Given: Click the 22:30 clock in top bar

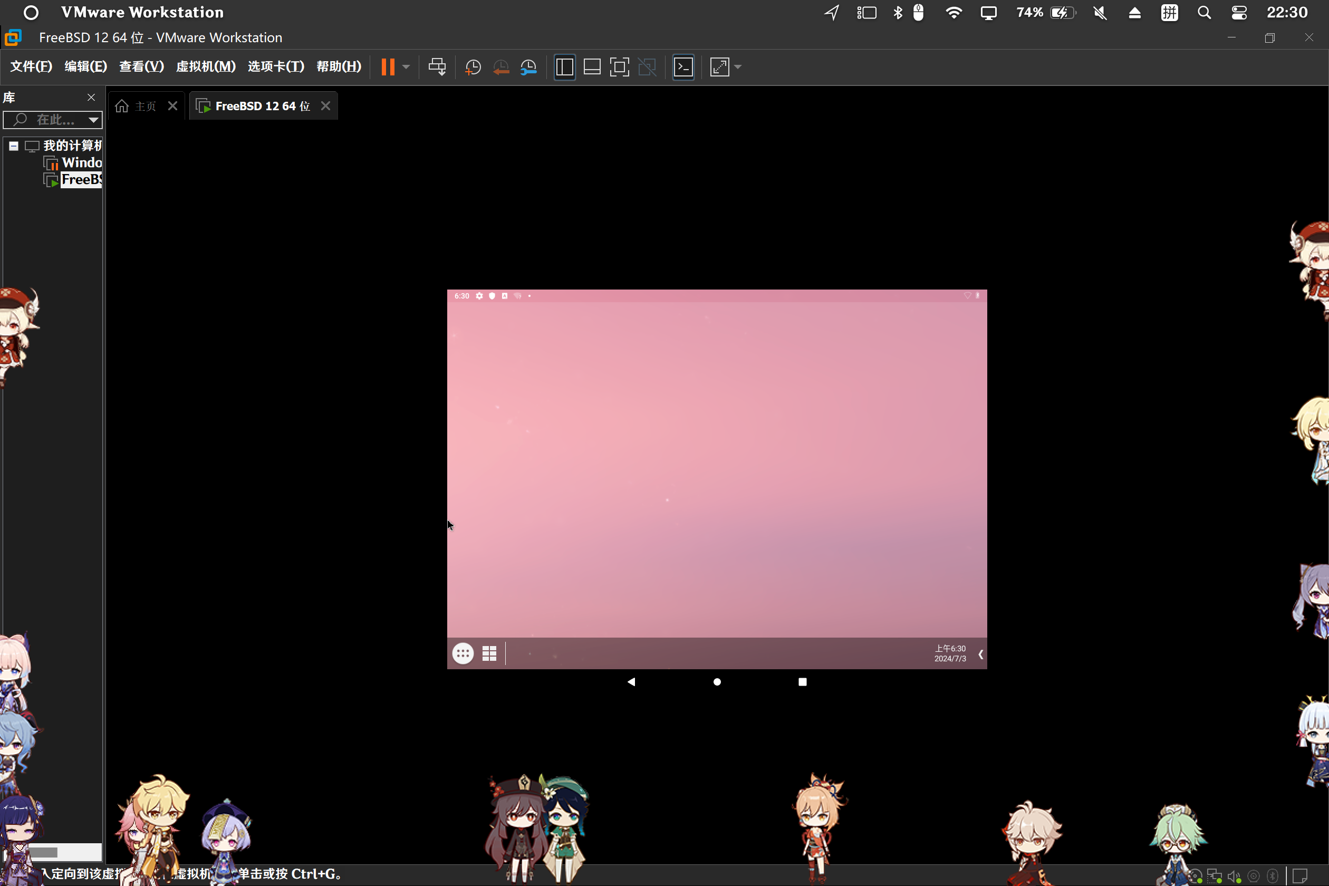Looking at the screenshot, I should [1287, 13].
